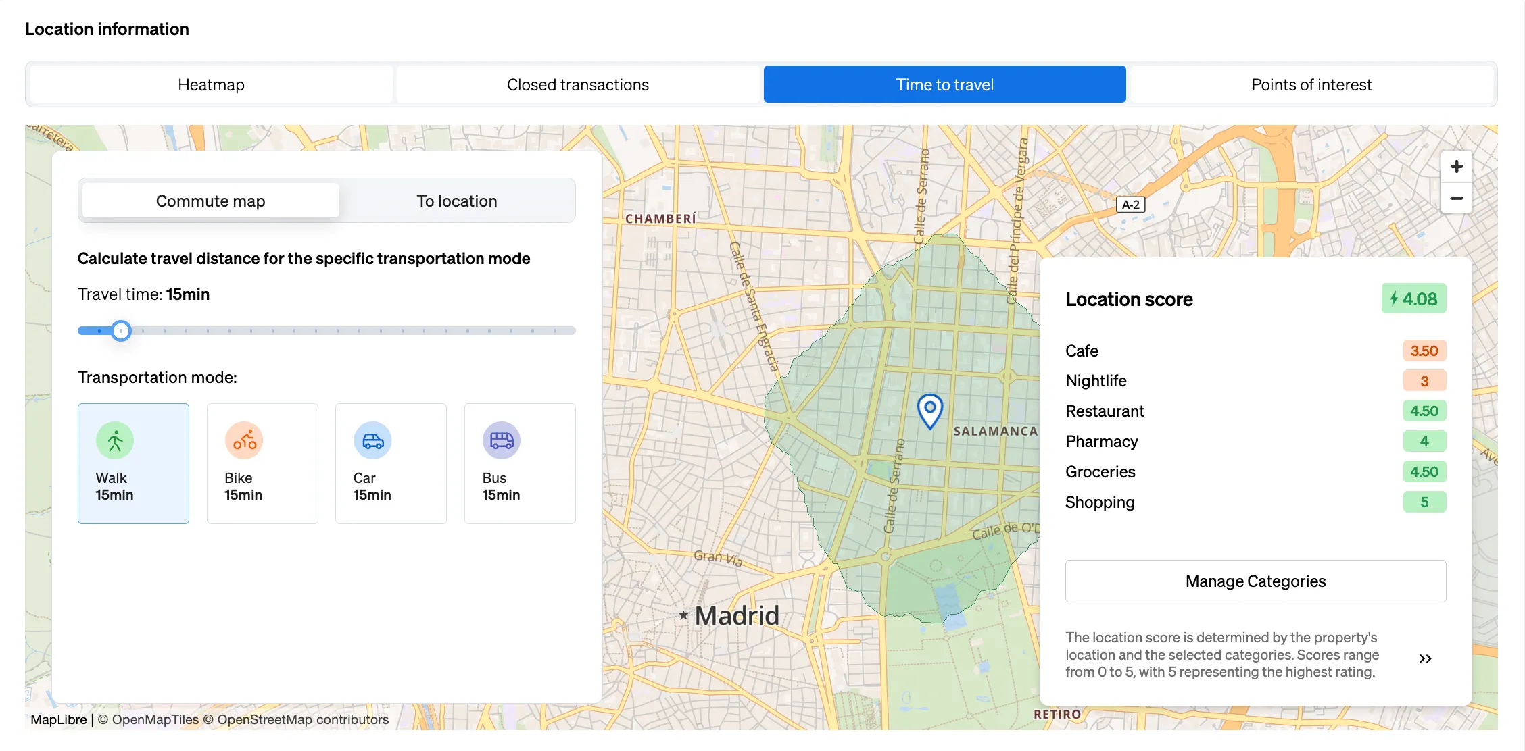Click the Cafe score 3.50 badge
Viewport: 1525px width, 751px height.
pos(1424,351)
